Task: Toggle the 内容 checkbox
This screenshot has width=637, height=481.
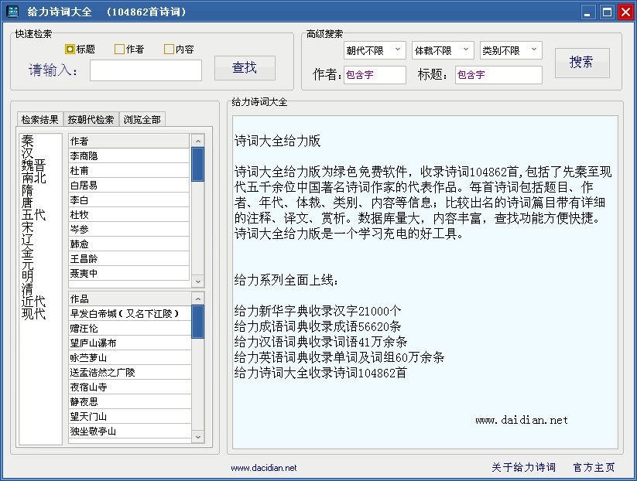Action: [x=167, y=48]
